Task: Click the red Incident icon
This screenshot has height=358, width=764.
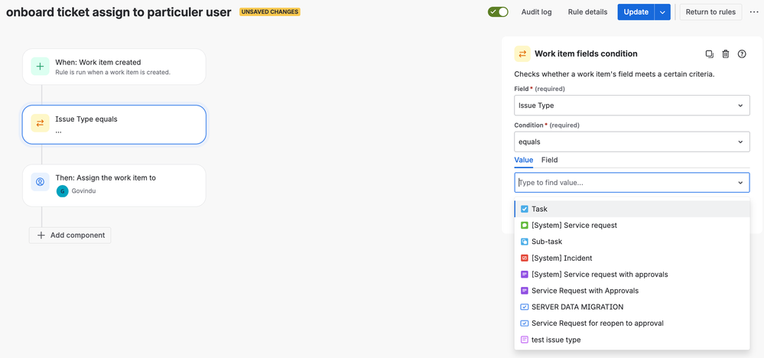Action: 525,258
